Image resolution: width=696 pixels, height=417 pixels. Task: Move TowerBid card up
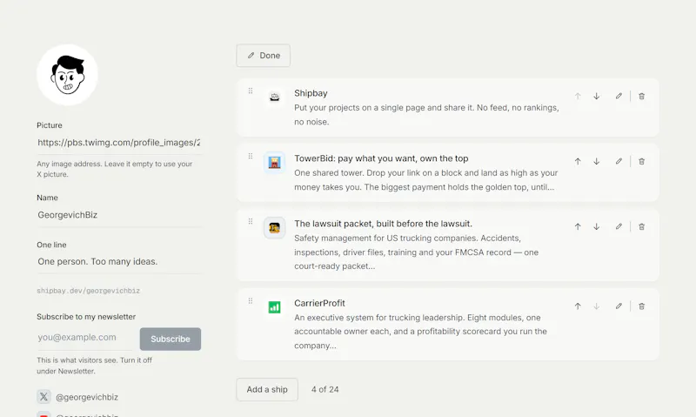coord(578,161)
